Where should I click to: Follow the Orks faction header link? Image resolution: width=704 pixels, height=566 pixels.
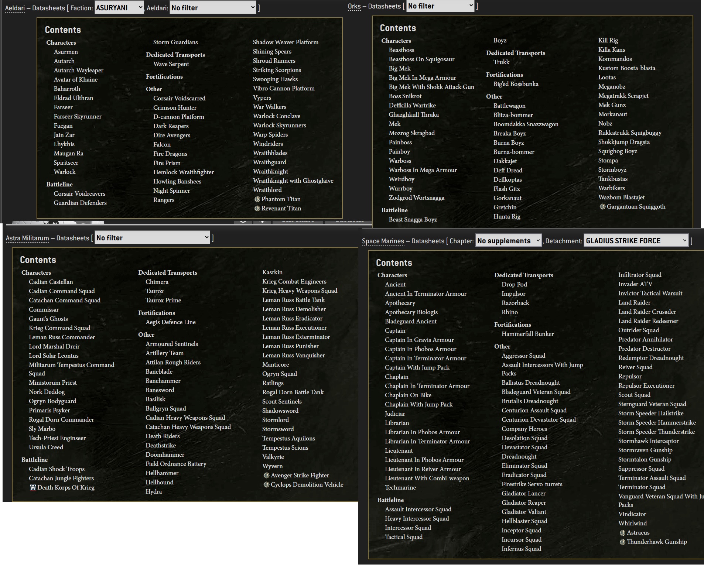[x=354, y=6]
